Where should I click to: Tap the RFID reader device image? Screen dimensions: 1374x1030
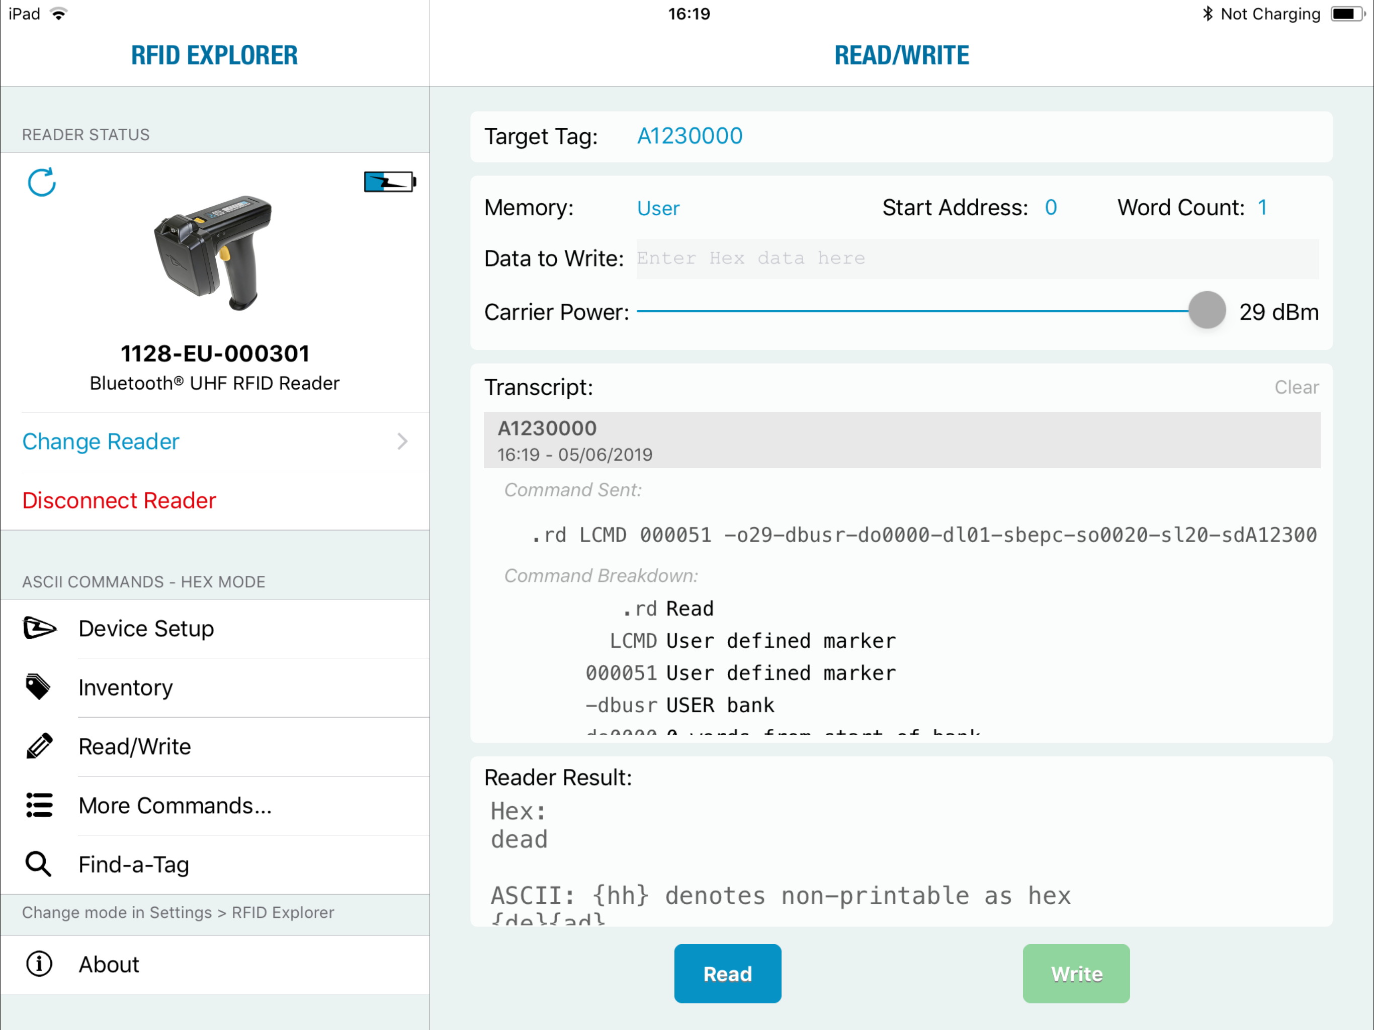click(214, 253)
